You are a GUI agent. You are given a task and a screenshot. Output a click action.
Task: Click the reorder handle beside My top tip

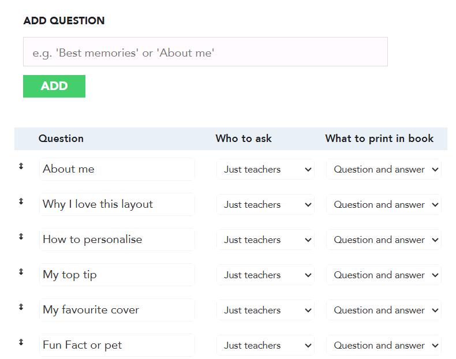pos(21,272)
